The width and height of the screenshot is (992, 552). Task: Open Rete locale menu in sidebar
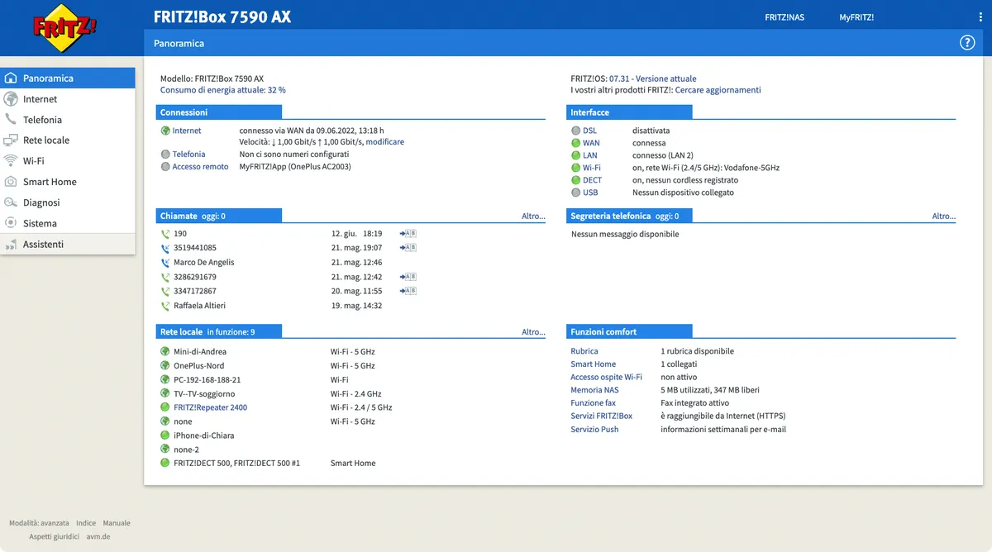click(x=68, y=140)
